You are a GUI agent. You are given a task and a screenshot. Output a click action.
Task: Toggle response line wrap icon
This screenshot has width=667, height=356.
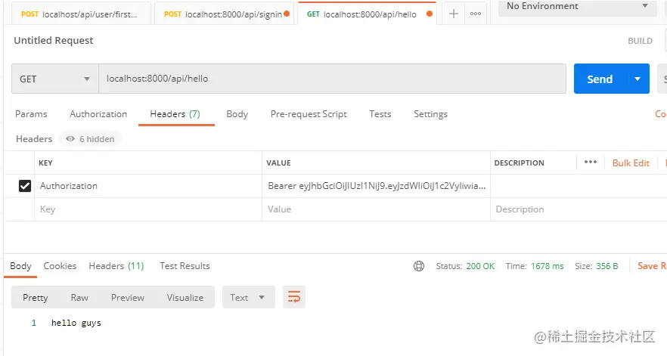click(x=294, y=297)
